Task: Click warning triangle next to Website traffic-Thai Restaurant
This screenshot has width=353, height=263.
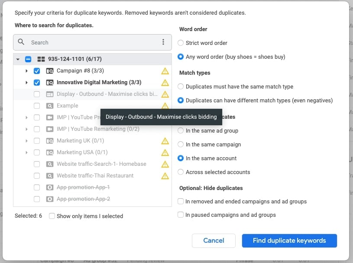Action: click(x=165, y=176)
